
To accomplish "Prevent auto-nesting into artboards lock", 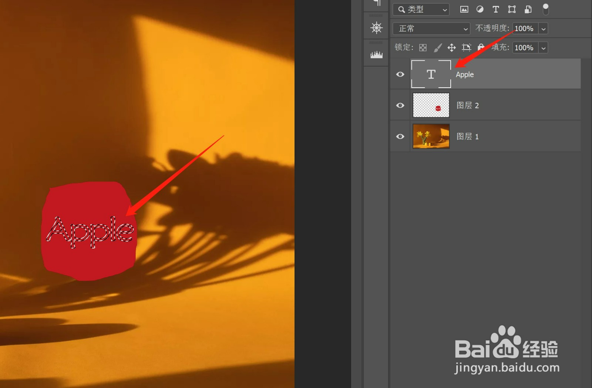I will [x=466, y=47].
